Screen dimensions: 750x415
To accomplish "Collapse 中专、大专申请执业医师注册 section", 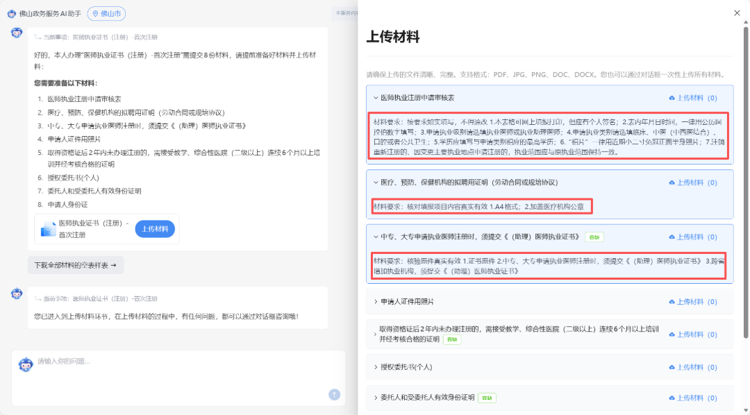I will point(376,237).
